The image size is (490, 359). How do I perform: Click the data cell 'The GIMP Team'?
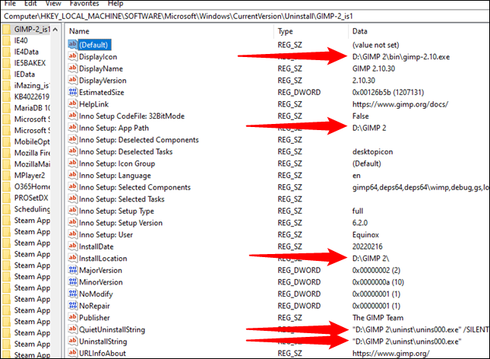378,318
